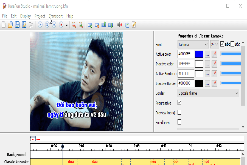This screenshot has width=247, height=165.
Task: Enable the Preview line(s) checkbox
Action: 179,112
